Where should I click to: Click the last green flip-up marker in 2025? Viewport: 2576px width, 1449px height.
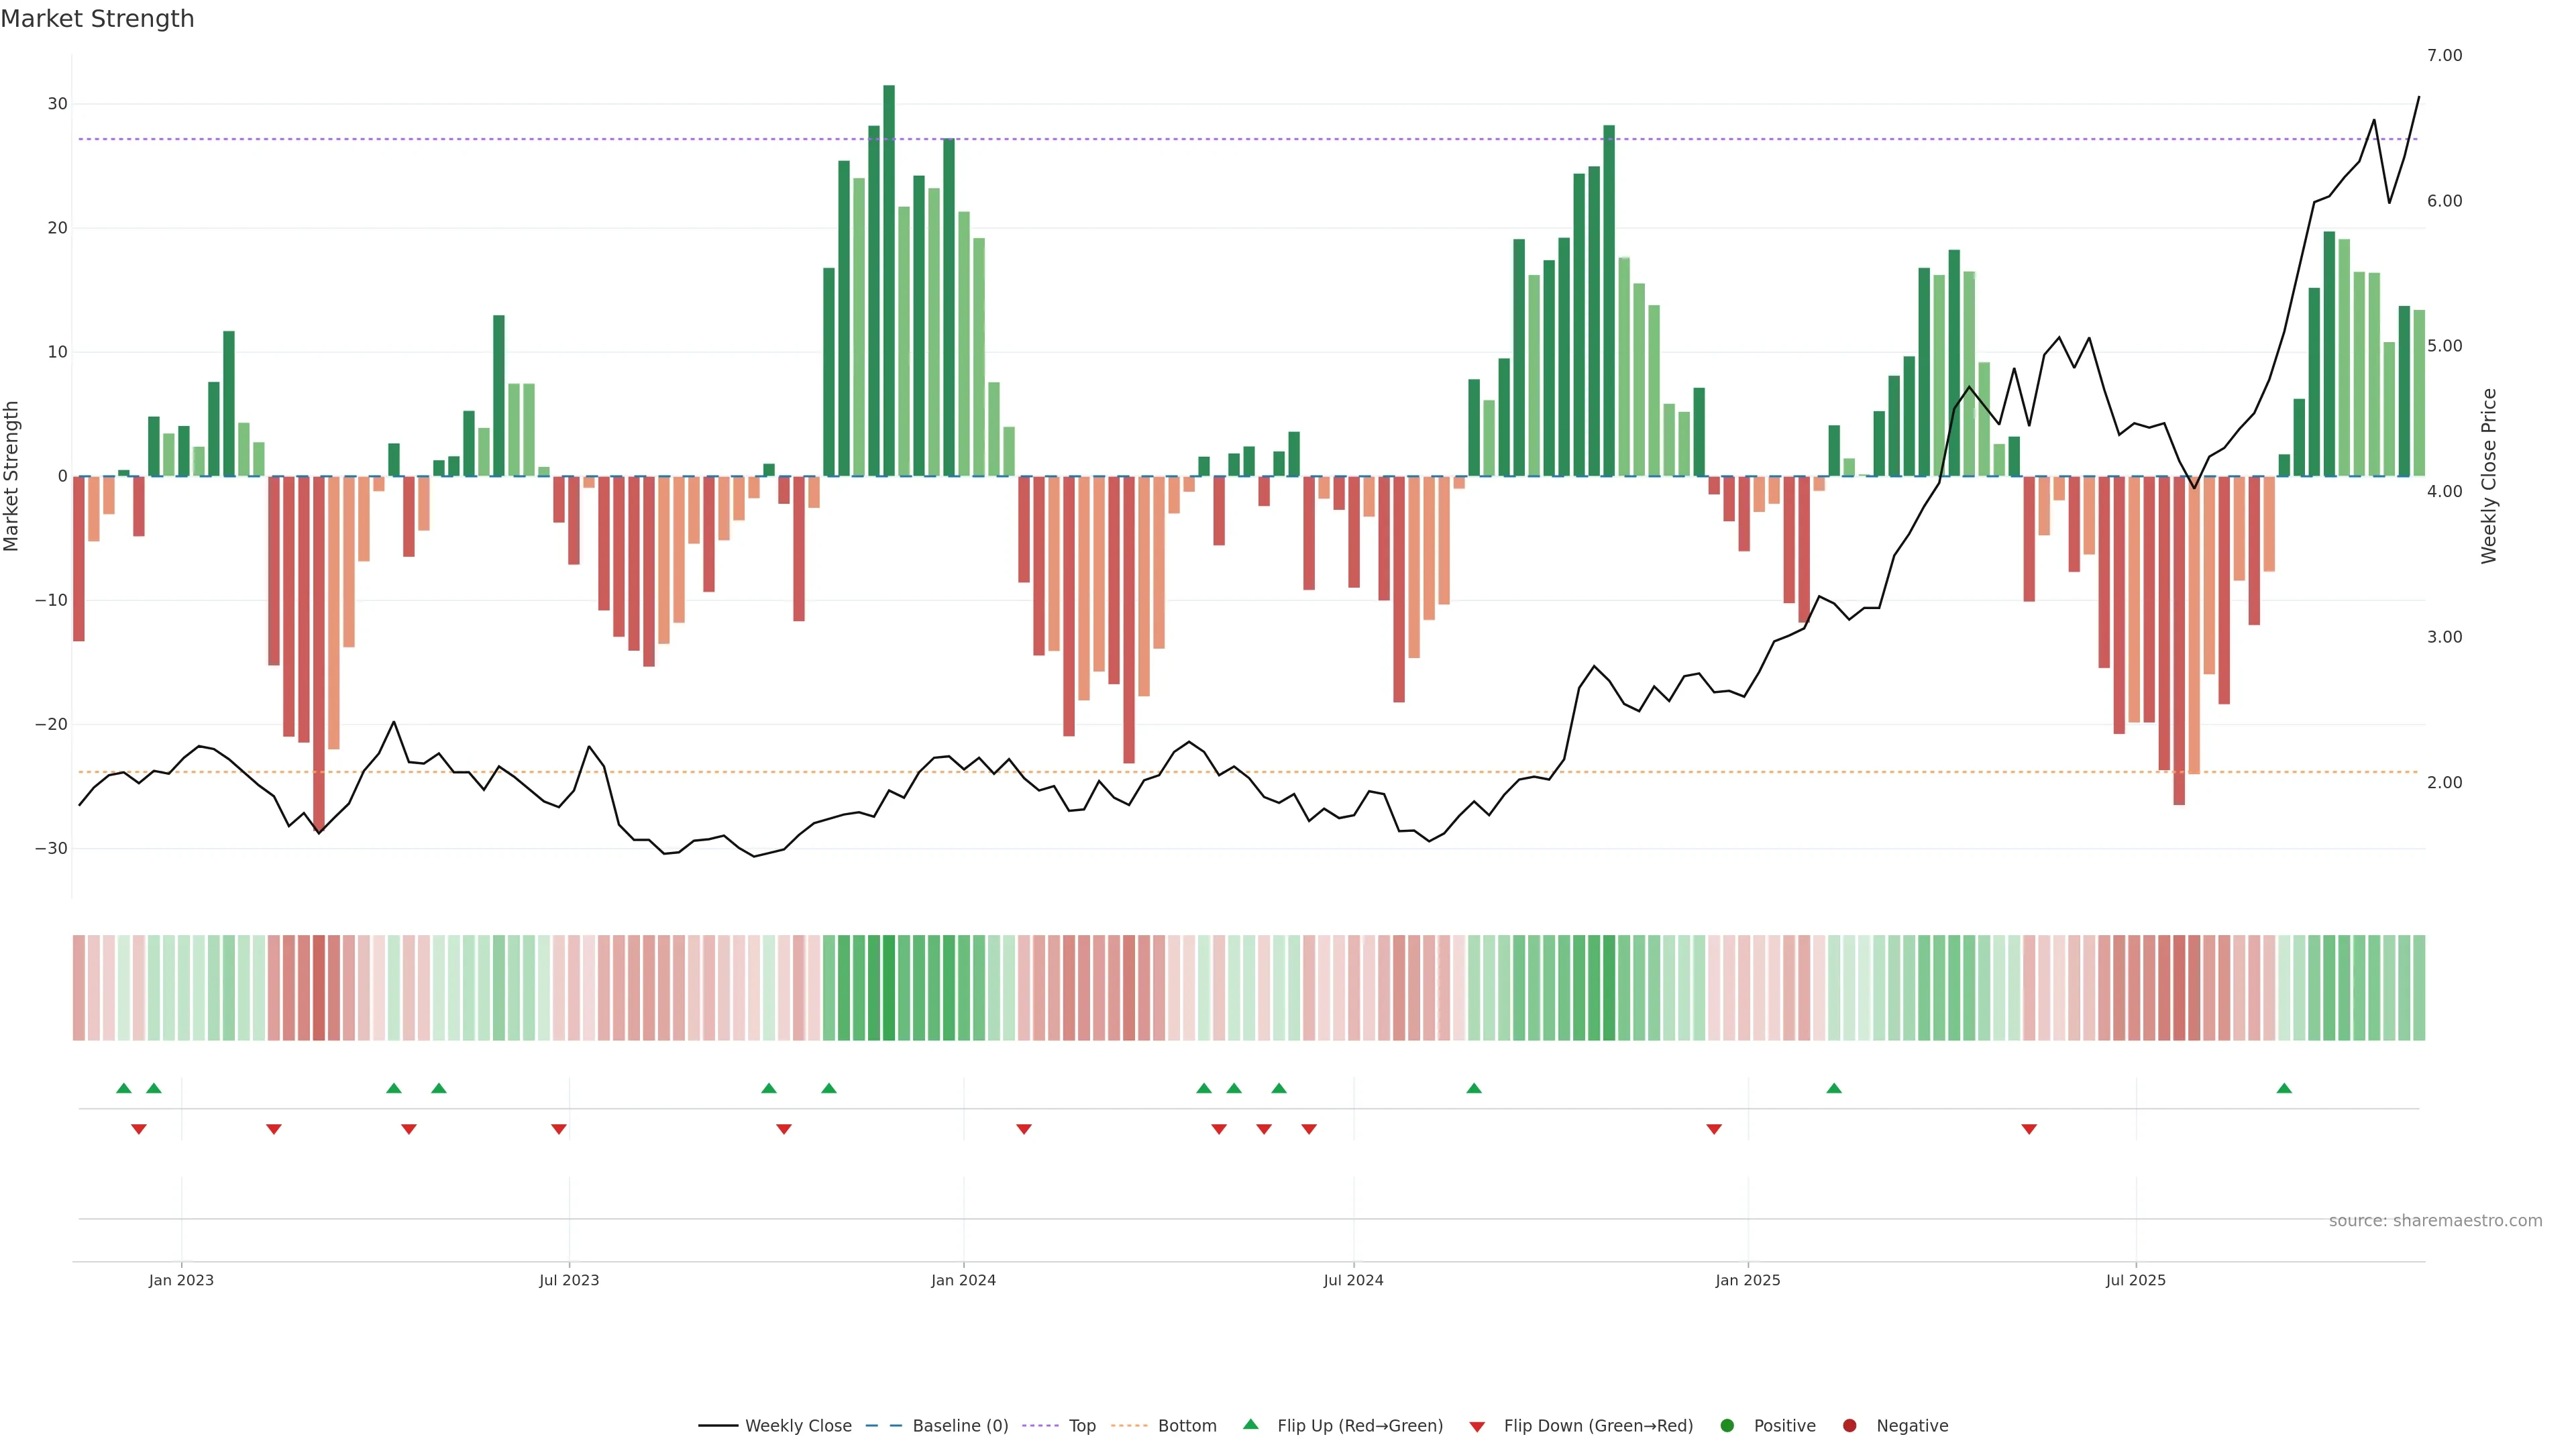click(x=2284, y=1088)
